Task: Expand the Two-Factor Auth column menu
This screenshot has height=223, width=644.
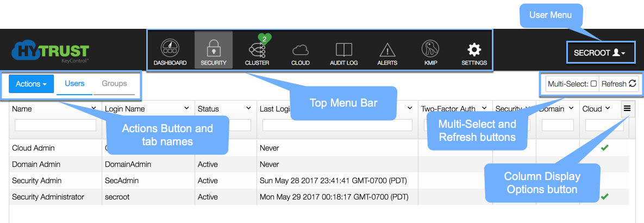Action: (484, 108)
